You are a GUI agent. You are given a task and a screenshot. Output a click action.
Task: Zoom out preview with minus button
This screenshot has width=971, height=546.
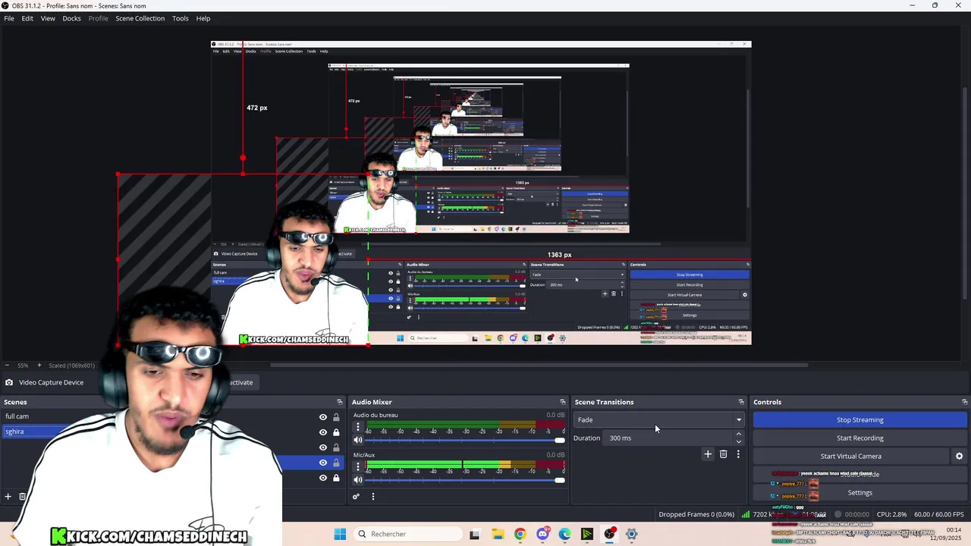point(6,366)
